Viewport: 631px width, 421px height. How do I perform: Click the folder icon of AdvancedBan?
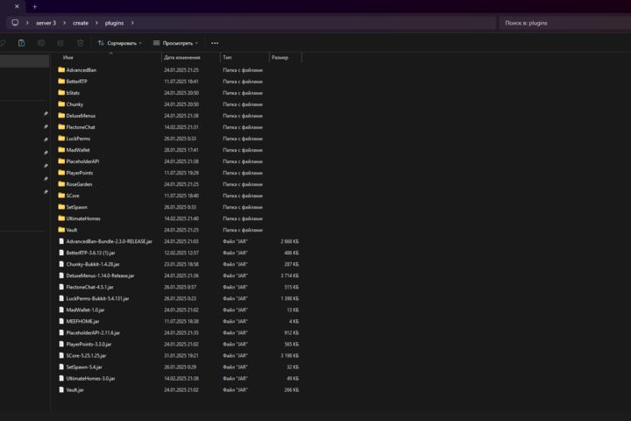coord(61,69)
